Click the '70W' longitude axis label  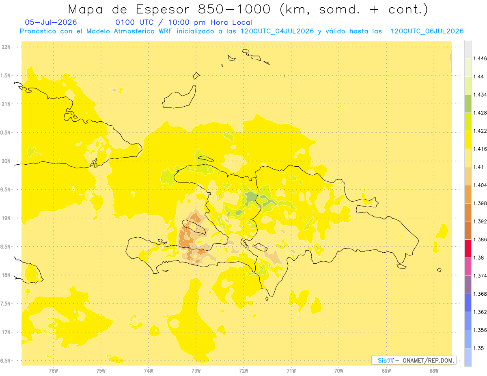click(x=339, y=371)
